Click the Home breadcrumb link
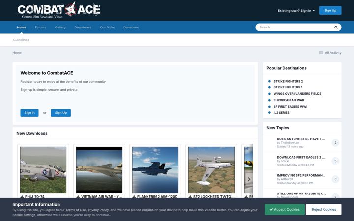Image resolution: width=354 pixels, height=221 pixels. pyautogui.click(x=17, y=53)
